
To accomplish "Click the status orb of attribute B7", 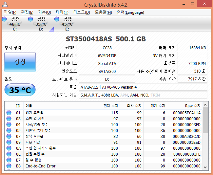I will [9, 160].
